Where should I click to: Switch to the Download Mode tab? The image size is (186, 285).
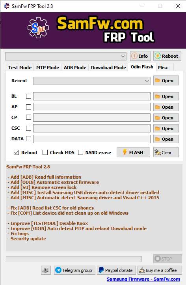(x=108, y=68)
